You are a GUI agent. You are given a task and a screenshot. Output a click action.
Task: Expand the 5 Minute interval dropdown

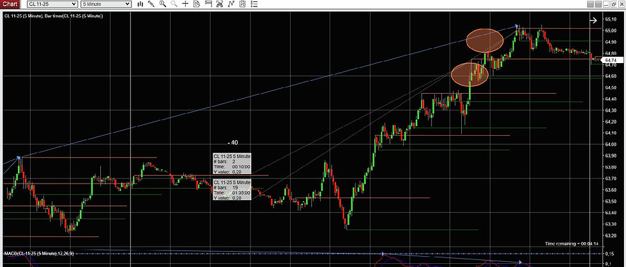(106, 4)
